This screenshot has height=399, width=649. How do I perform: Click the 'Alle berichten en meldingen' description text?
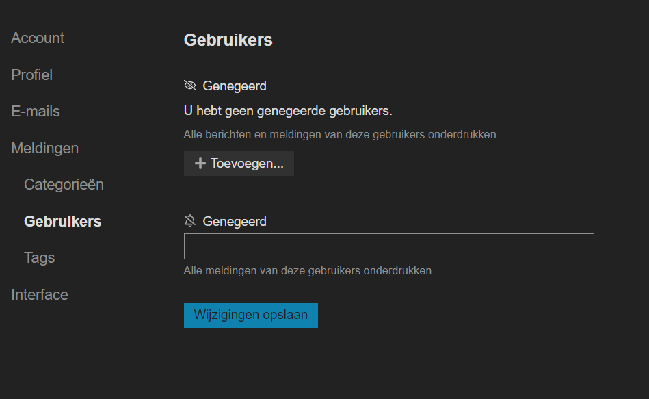[341, 135]
